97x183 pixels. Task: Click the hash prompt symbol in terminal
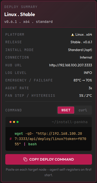[11, 139]
